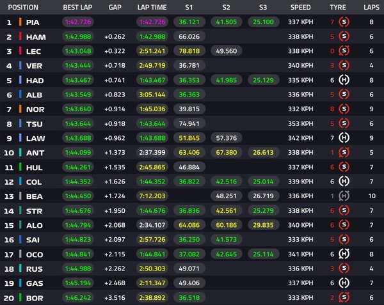Select the SPEED column header
Screen dimensions: 384x305
[x=300, y=8]
